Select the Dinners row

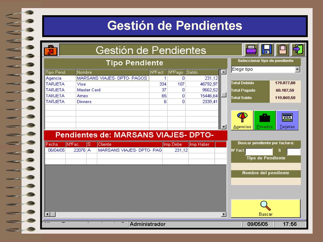coord(132,102)
